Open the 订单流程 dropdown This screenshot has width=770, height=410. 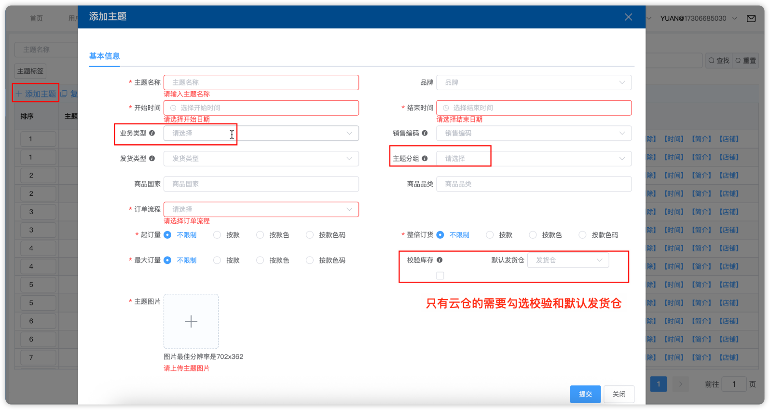pyautogui.click(x=261, y=209)
